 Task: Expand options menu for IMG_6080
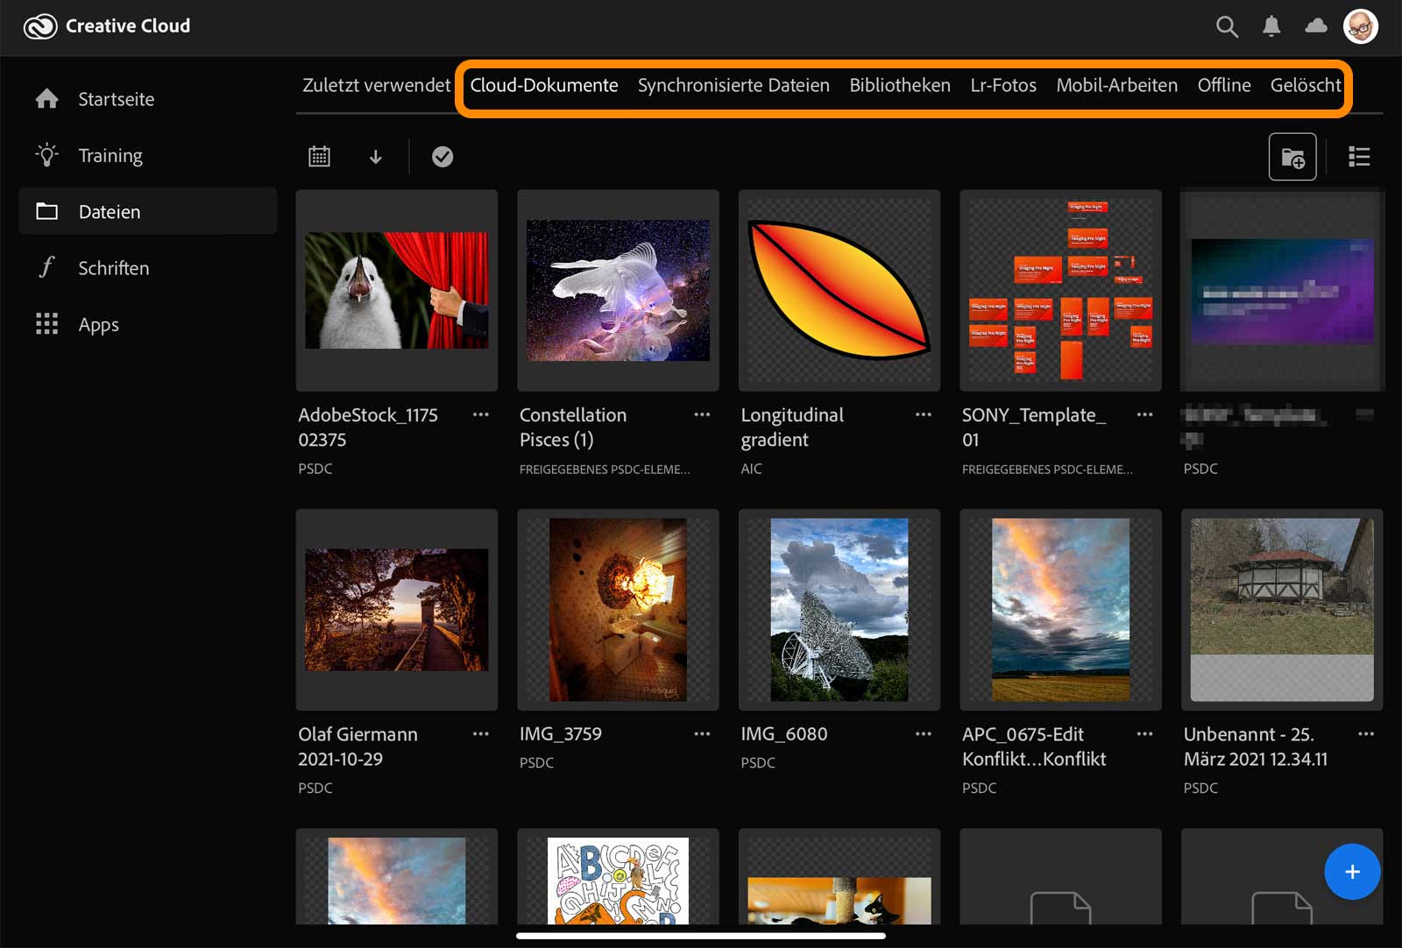924,734
